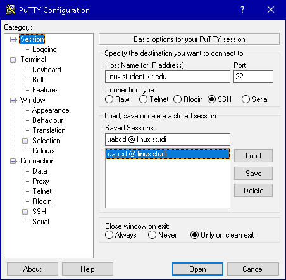This screenshot has width=286, height=280.
Task: Expand the SSH tree node
Action: click(25, 212)
